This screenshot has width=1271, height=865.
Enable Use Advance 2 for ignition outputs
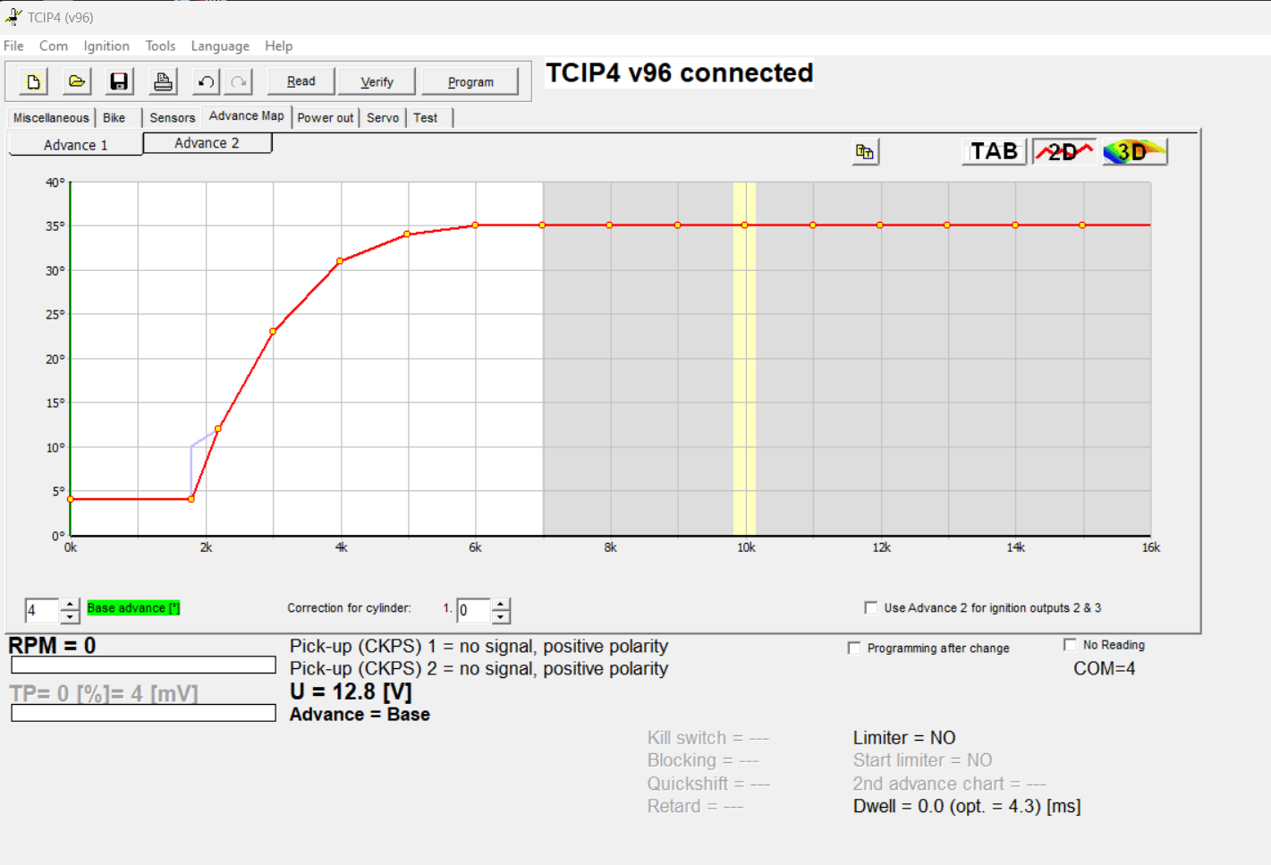coord(871,608)
